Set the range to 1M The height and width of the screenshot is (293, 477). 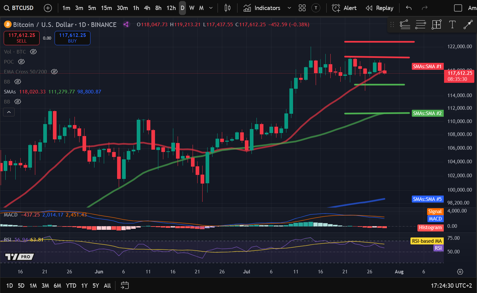(33, 285)
